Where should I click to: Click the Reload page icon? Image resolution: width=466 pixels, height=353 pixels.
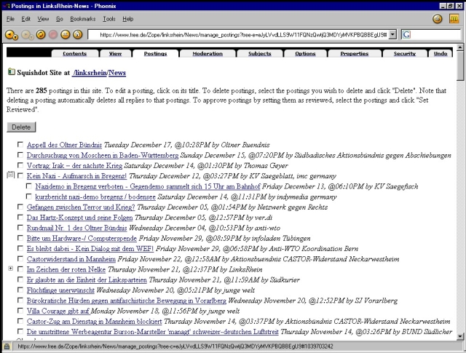[40, 34]
